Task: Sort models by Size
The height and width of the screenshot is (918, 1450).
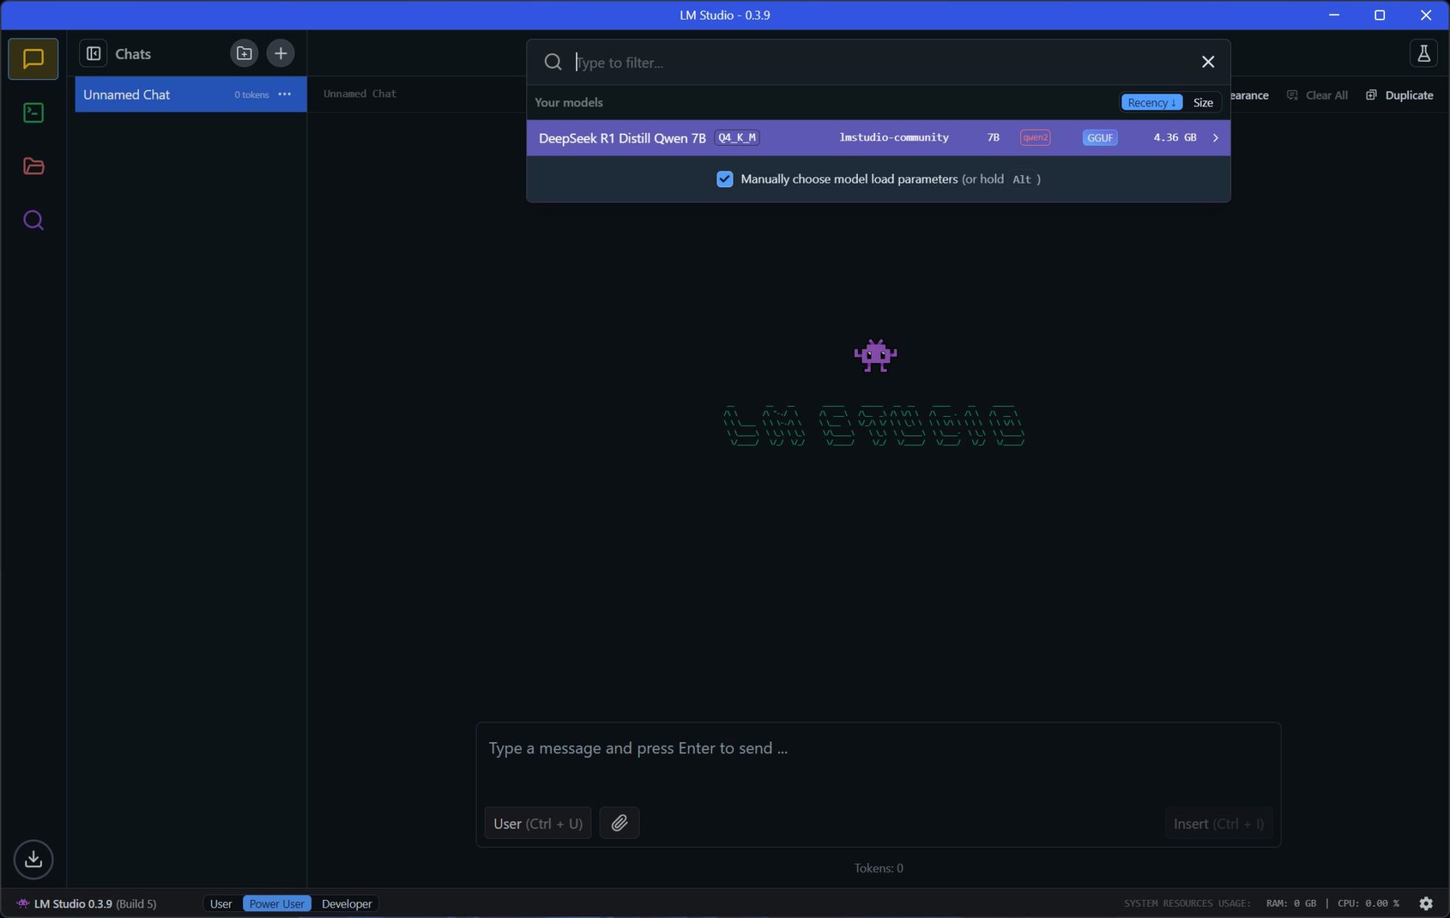Action: point(1202,103)
